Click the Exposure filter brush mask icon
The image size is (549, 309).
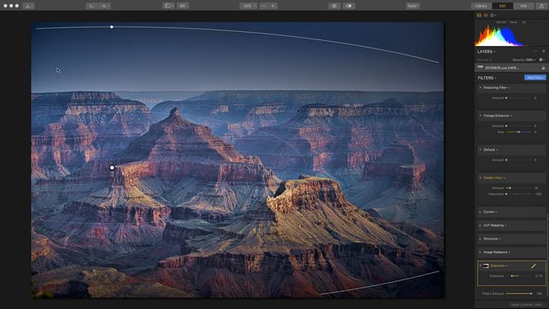[x=533, y=266]
